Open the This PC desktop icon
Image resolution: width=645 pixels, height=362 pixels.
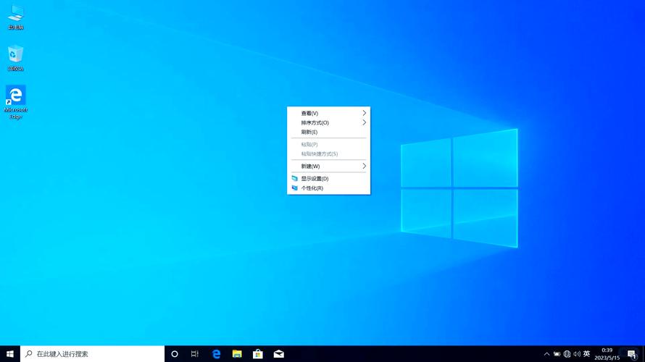point(15,14)
